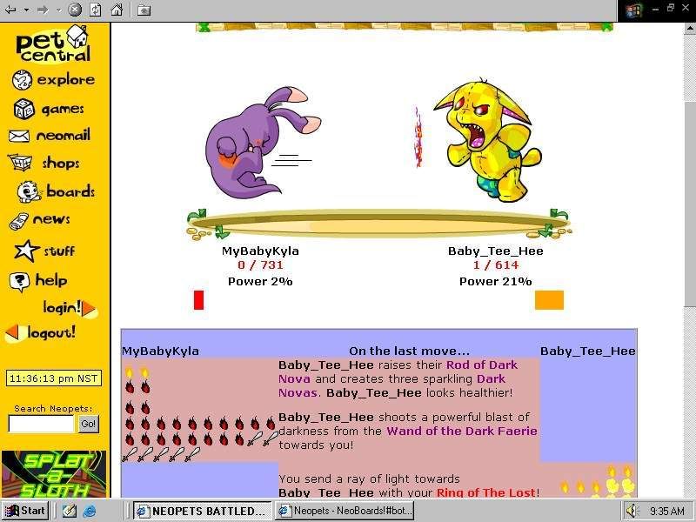Open the shops sidebar link

pos(61,163)
